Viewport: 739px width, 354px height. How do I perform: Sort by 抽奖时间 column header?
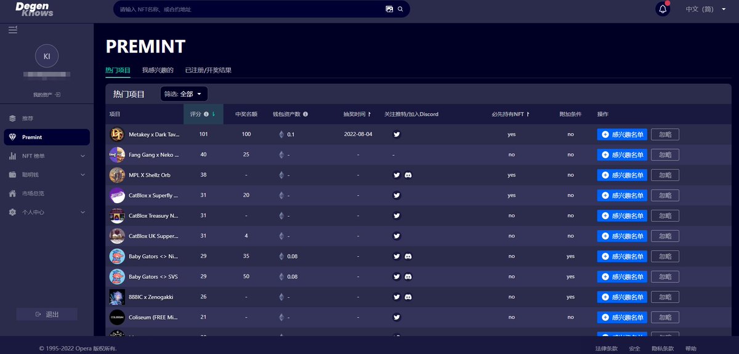point(357,114)
